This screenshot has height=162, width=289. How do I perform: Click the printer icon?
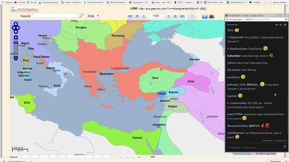(211, 16)
